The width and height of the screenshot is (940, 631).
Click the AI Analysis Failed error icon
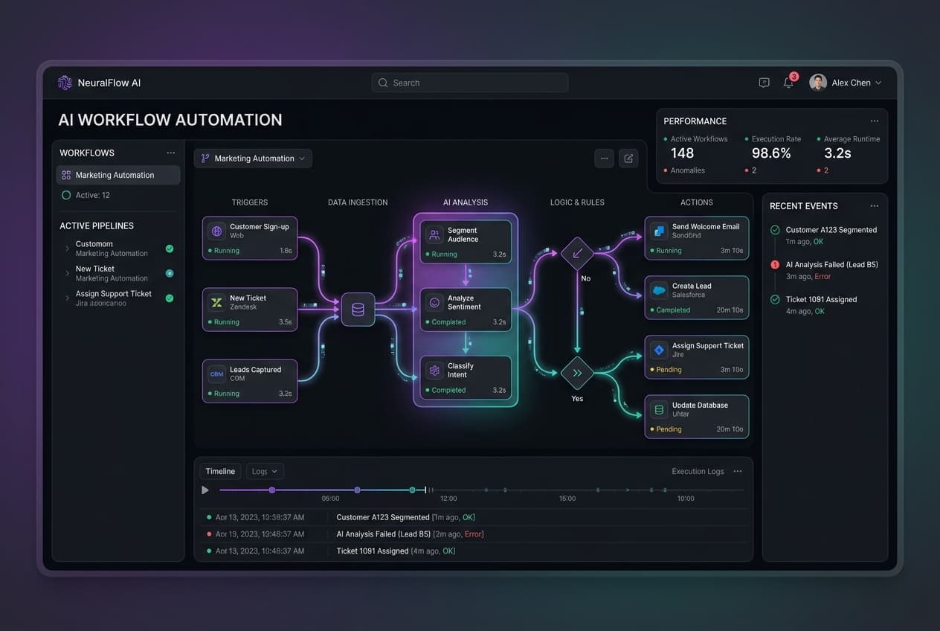coord(775,264)
